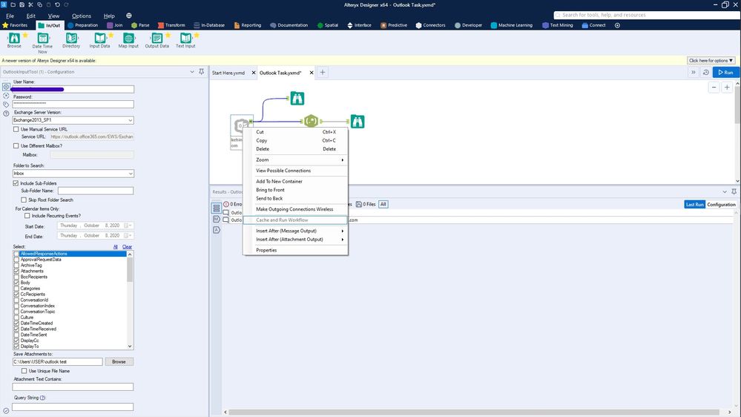The width and height of the screenshot is (741, 417).
Task: Click the Run workflow button
Action: tap(726, 72)
